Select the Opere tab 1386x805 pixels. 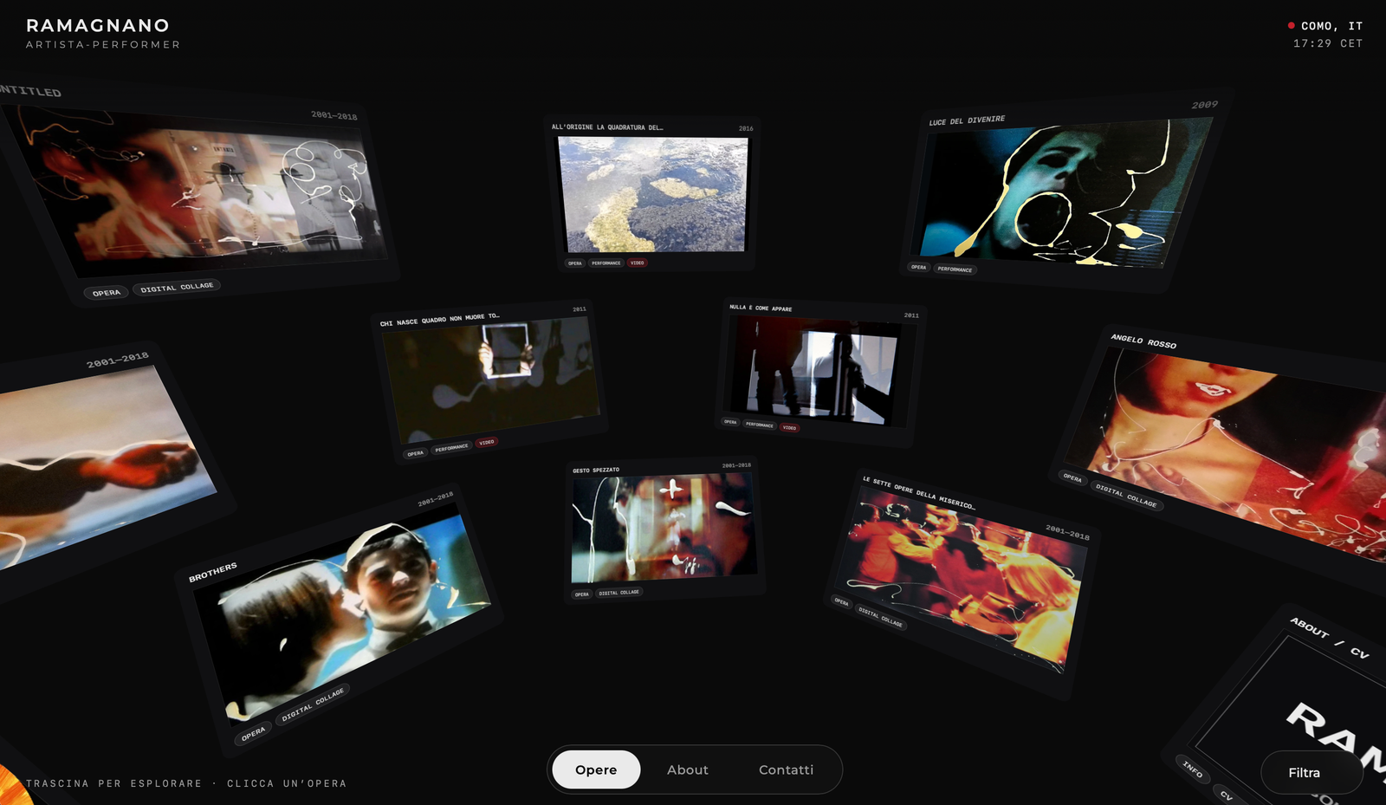click(x=596, y=769)
